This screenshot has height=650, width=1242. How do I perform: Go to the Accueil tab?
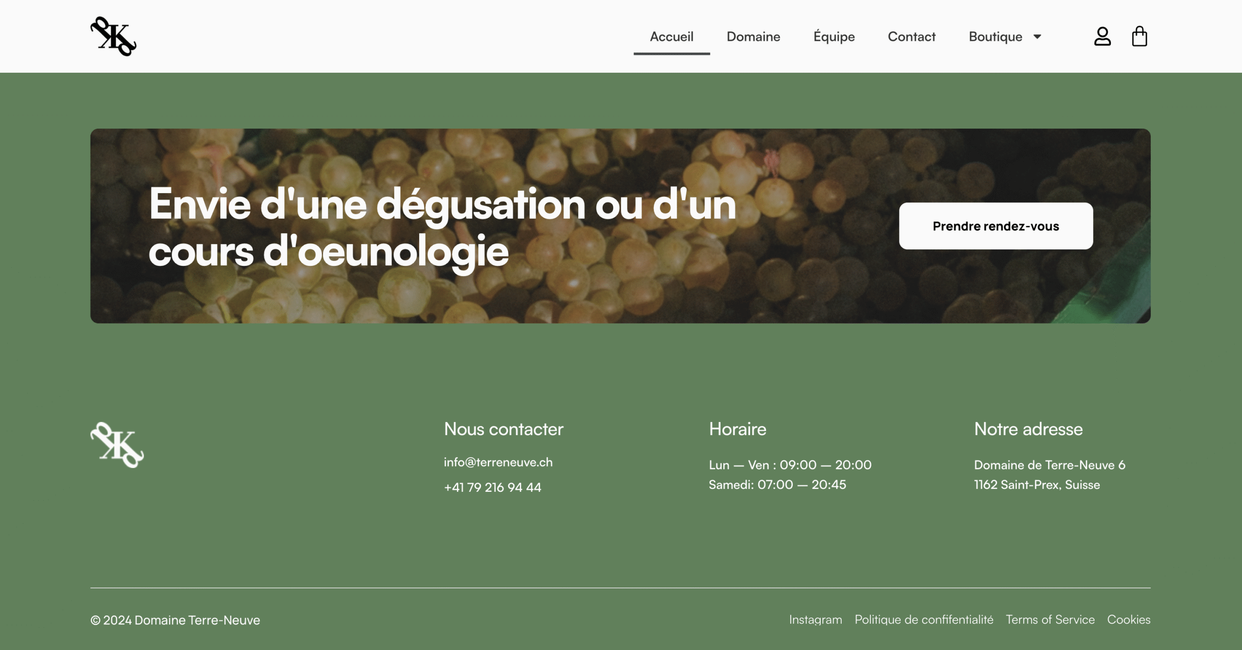point(671,37)
